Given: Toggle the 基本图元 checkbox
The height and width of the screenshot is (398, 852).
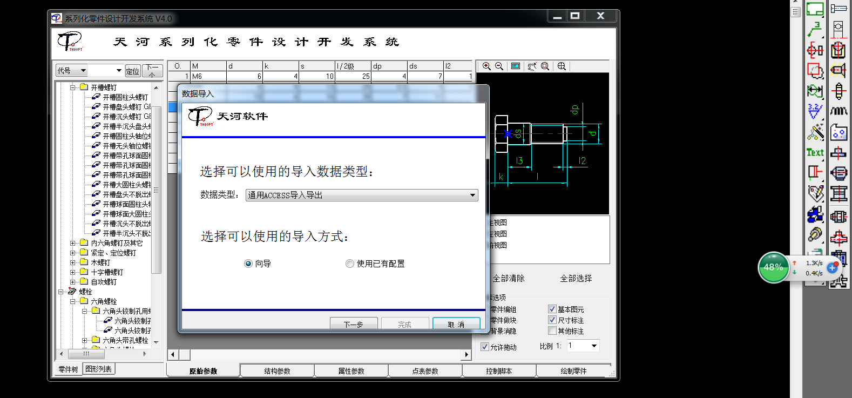Looking at the screenshot, I should [x=552, y=309].
